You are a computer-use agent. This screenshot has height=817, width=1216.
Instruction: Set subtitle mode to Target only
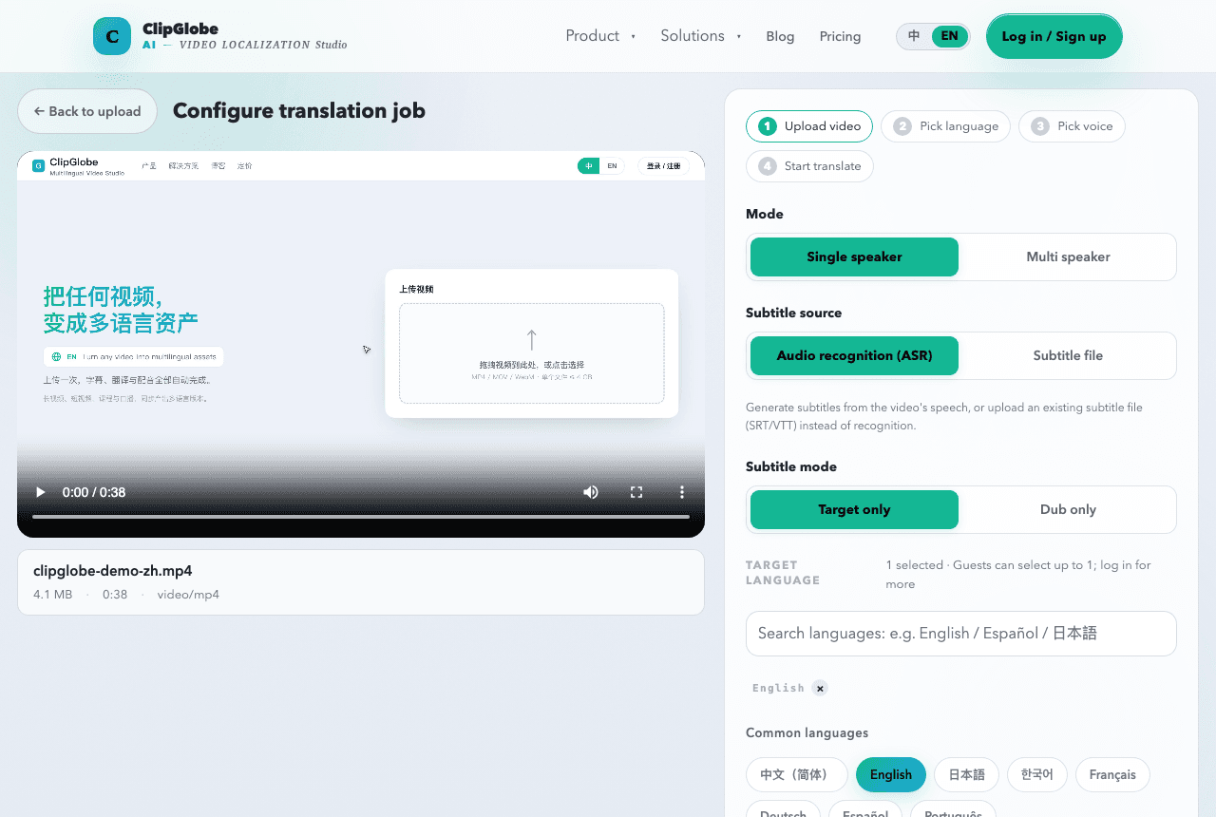click(854, 509)
